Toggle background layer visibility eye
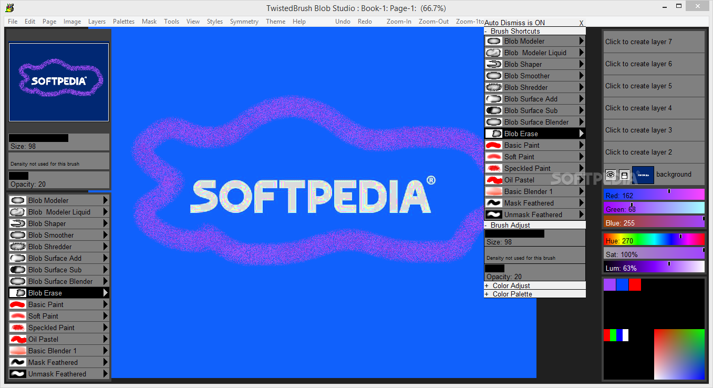Image resolution: width=713 pixels, height=388 pixels. pos(611,175)
